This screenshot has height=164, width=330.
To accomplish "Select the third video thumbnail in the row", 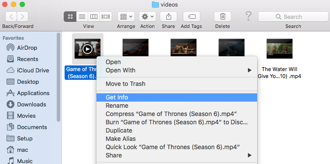I will click(183, 47).
